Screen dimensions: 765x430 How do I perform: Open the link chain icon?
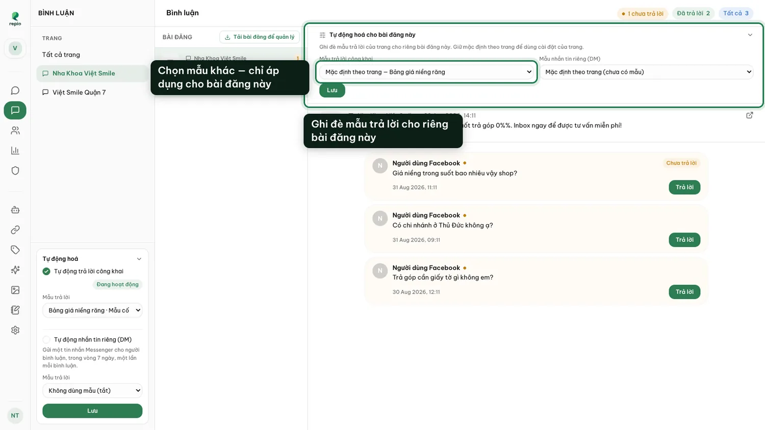[x=15, y=230]
